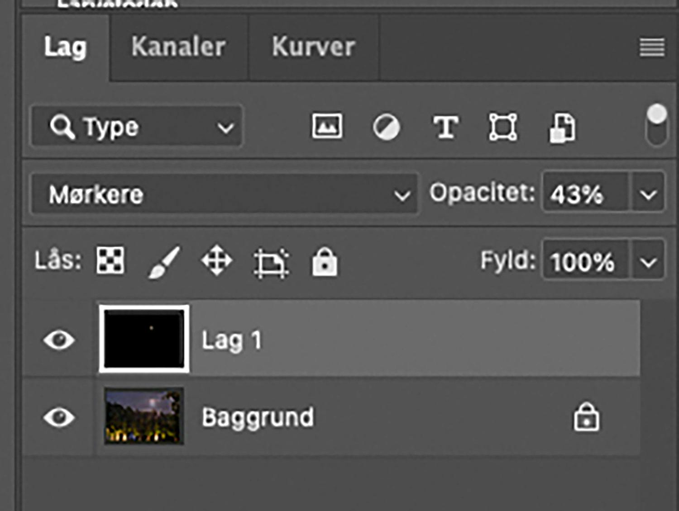Switch to the Kurver tab
Image resolution: width=679 pixels, height=511 pixels.
click(x=313, y=47)
